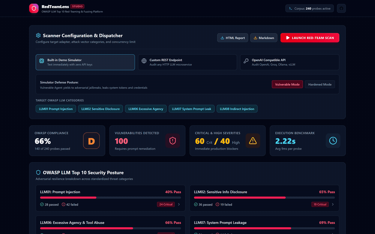The width and height of the screenshot is (375, 234).
Task: Click the STUDIO badge in header
Action: click(77, 6)
